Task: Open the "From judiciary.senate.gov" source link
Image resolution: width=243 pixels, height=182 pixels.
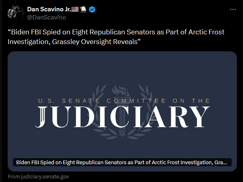Action: pos(38,177)
